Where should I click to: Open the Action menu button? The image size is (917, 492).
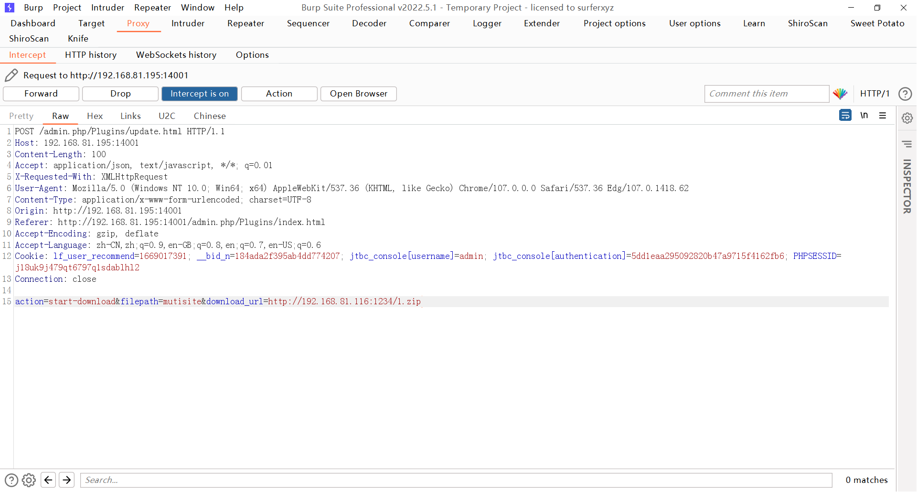279,94
